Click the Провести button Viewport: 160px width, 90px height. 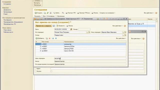coord(60,26)
